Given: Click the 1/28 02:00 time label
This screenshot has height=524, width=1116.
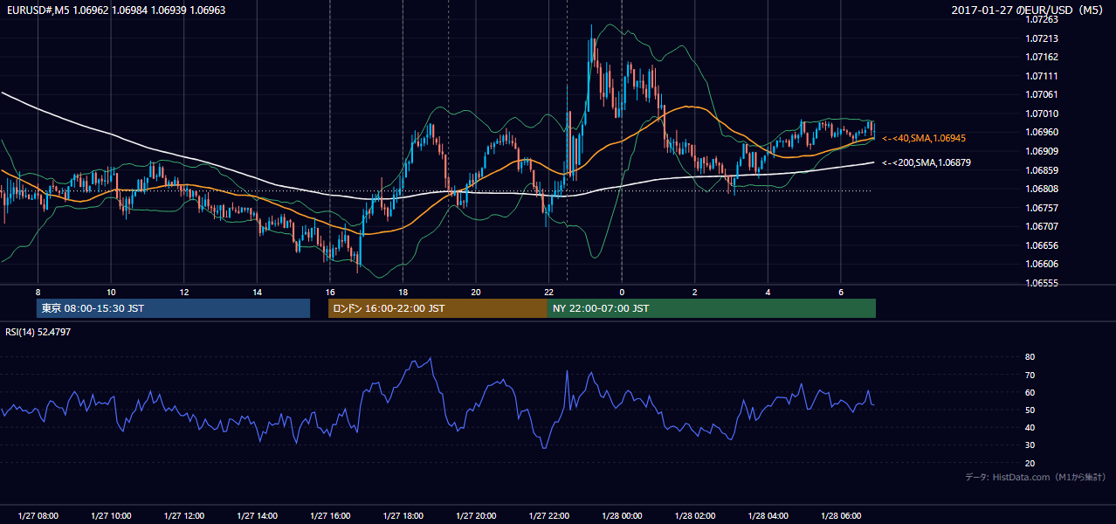Looking at the screenshot, I should click(695, 516).
